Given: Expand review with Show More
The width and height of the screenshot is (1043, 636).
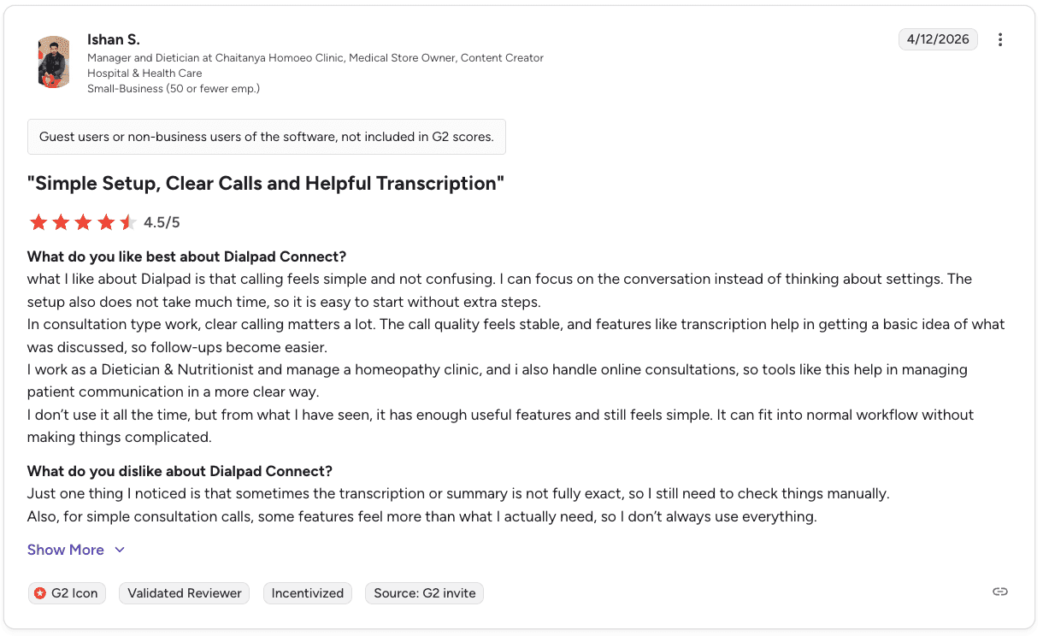Looking at the screenshot, I should [x=66, y=550].
